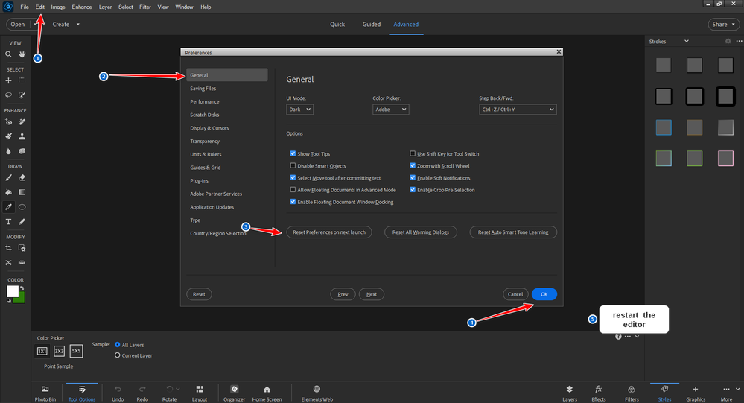Click Reset Auto Smart Tone Learning

[x=513, y=232]
